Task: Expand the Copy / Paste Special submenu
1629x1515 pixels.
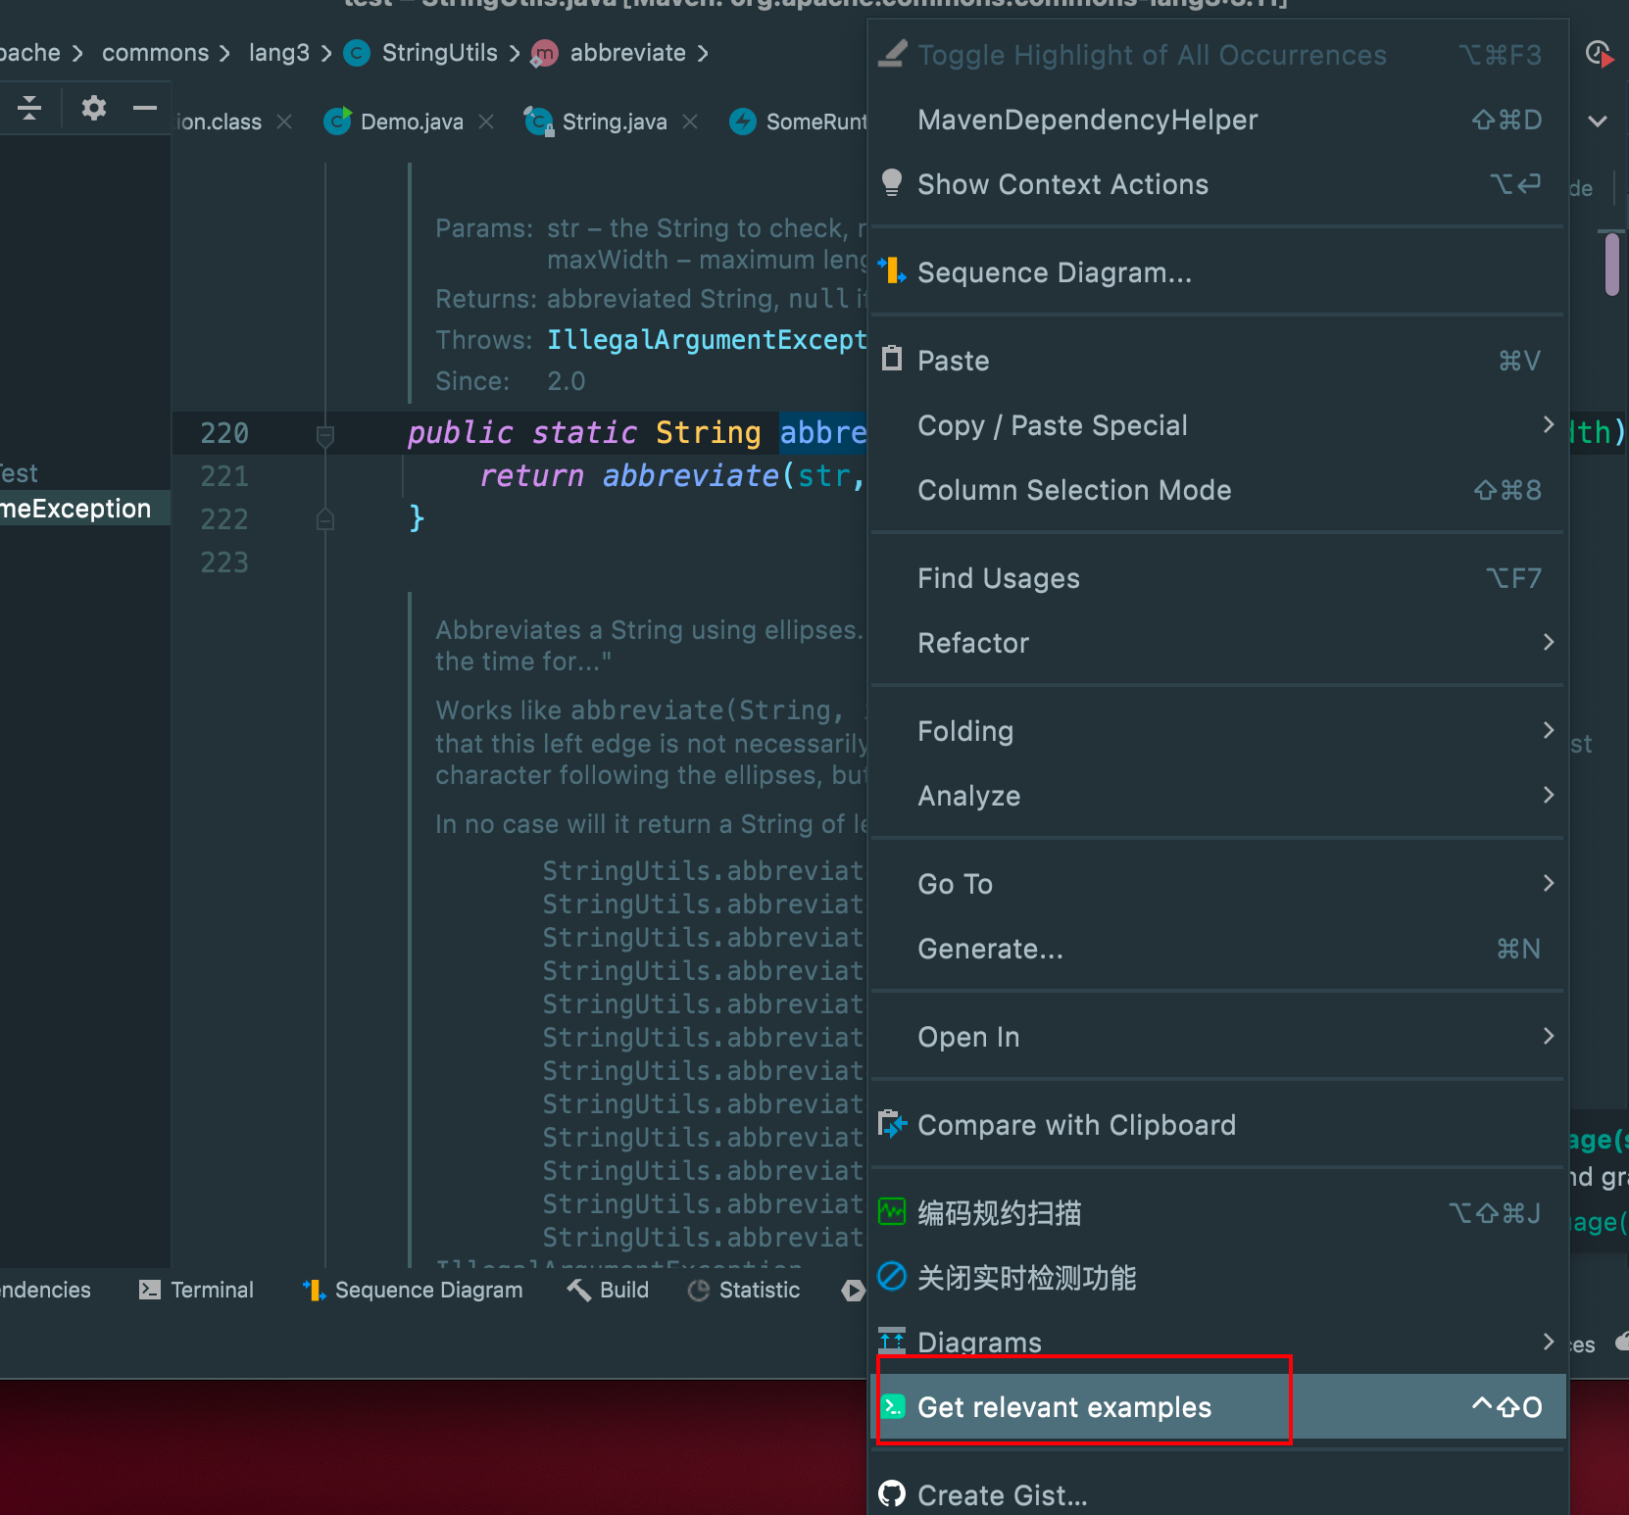Action: pyautogui.click(x=1548, y=424)
